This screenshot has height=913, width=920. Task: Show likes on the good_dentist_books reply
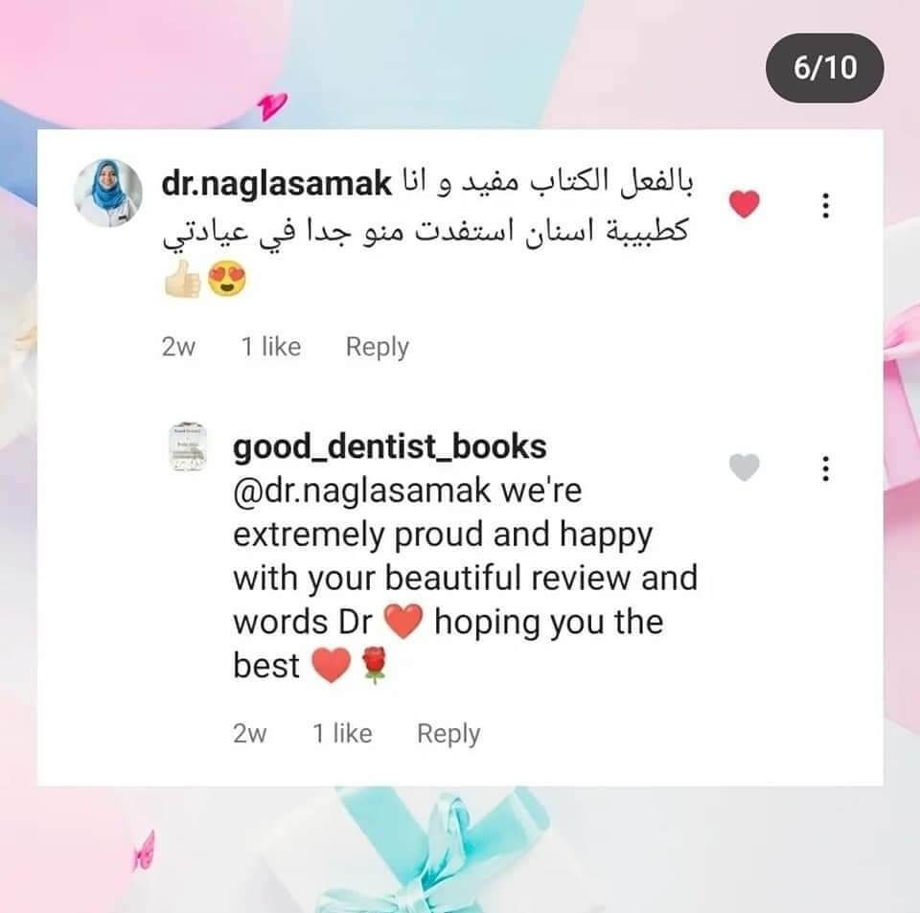[342, 734]
